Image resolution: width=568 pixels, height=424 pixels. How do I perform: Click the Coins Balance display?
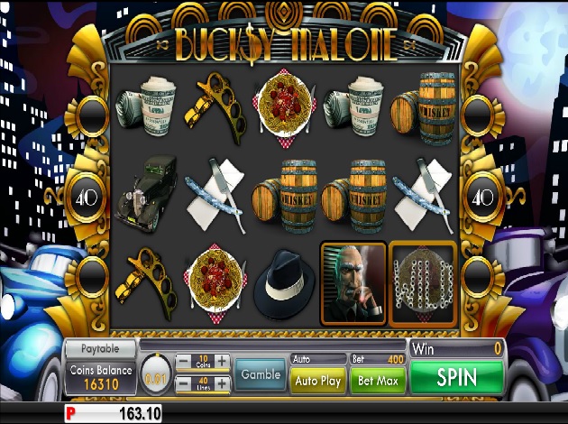point(101,378)
